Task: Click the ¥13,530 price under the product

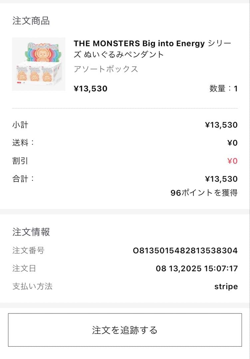Action: pyautogui.click(x=91, y=89)
